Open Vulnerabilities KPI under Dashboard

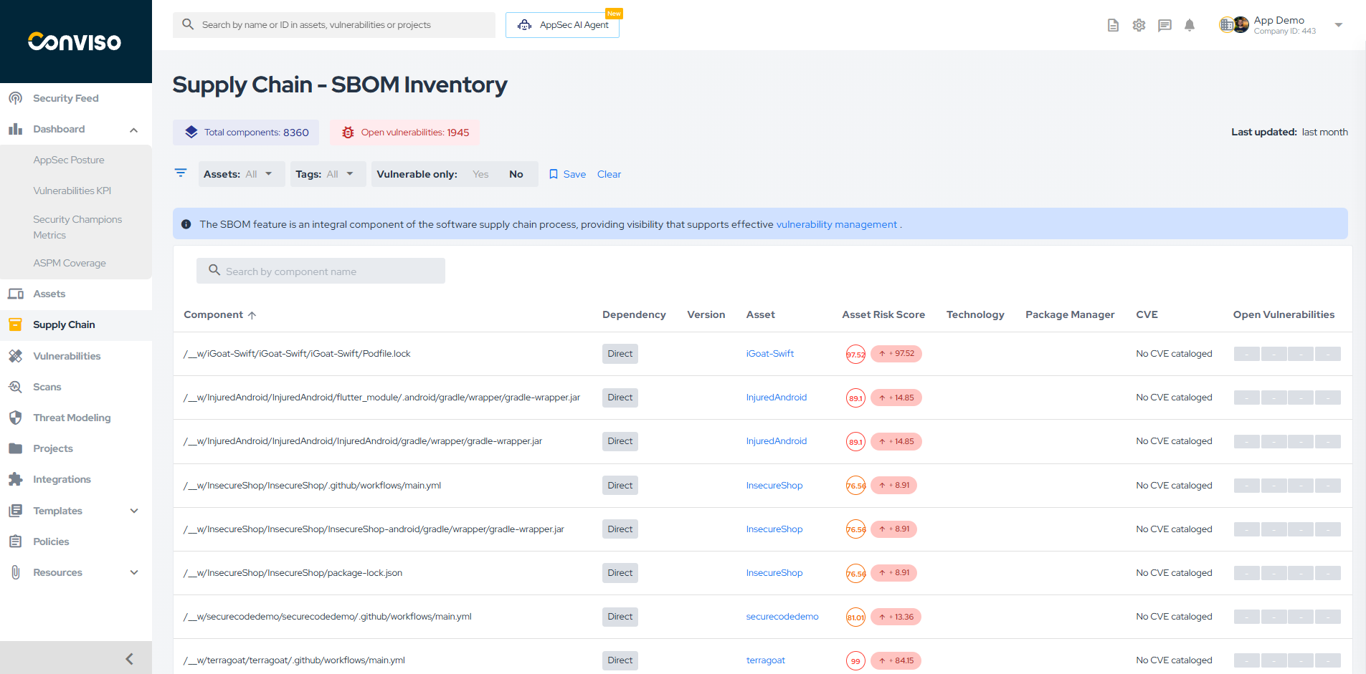coord(72,191)
